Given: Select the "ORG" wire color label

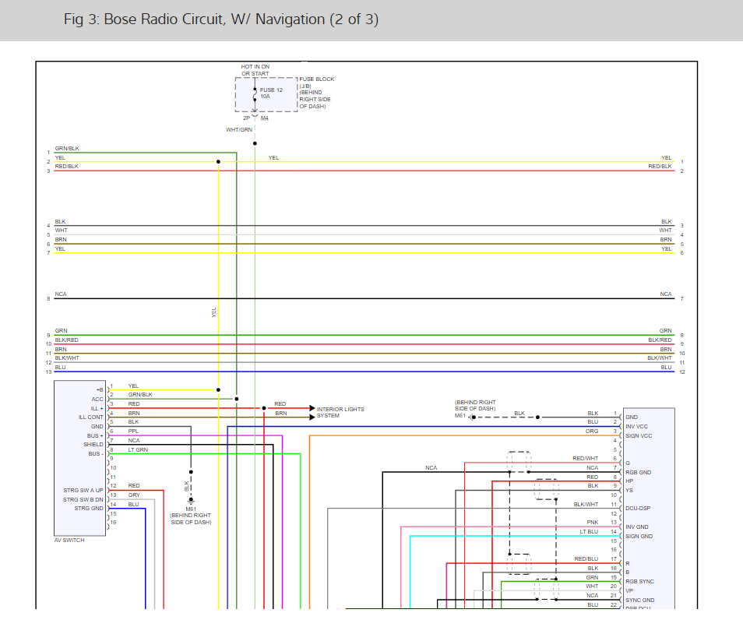Looking at the screenshot, I should [592, 431].
